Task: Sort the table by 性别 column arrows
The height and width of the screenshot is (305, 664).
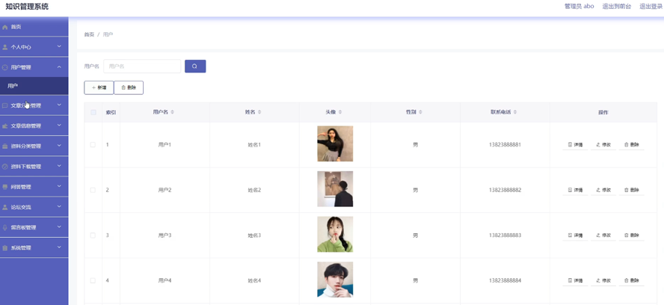Action: 420,112
